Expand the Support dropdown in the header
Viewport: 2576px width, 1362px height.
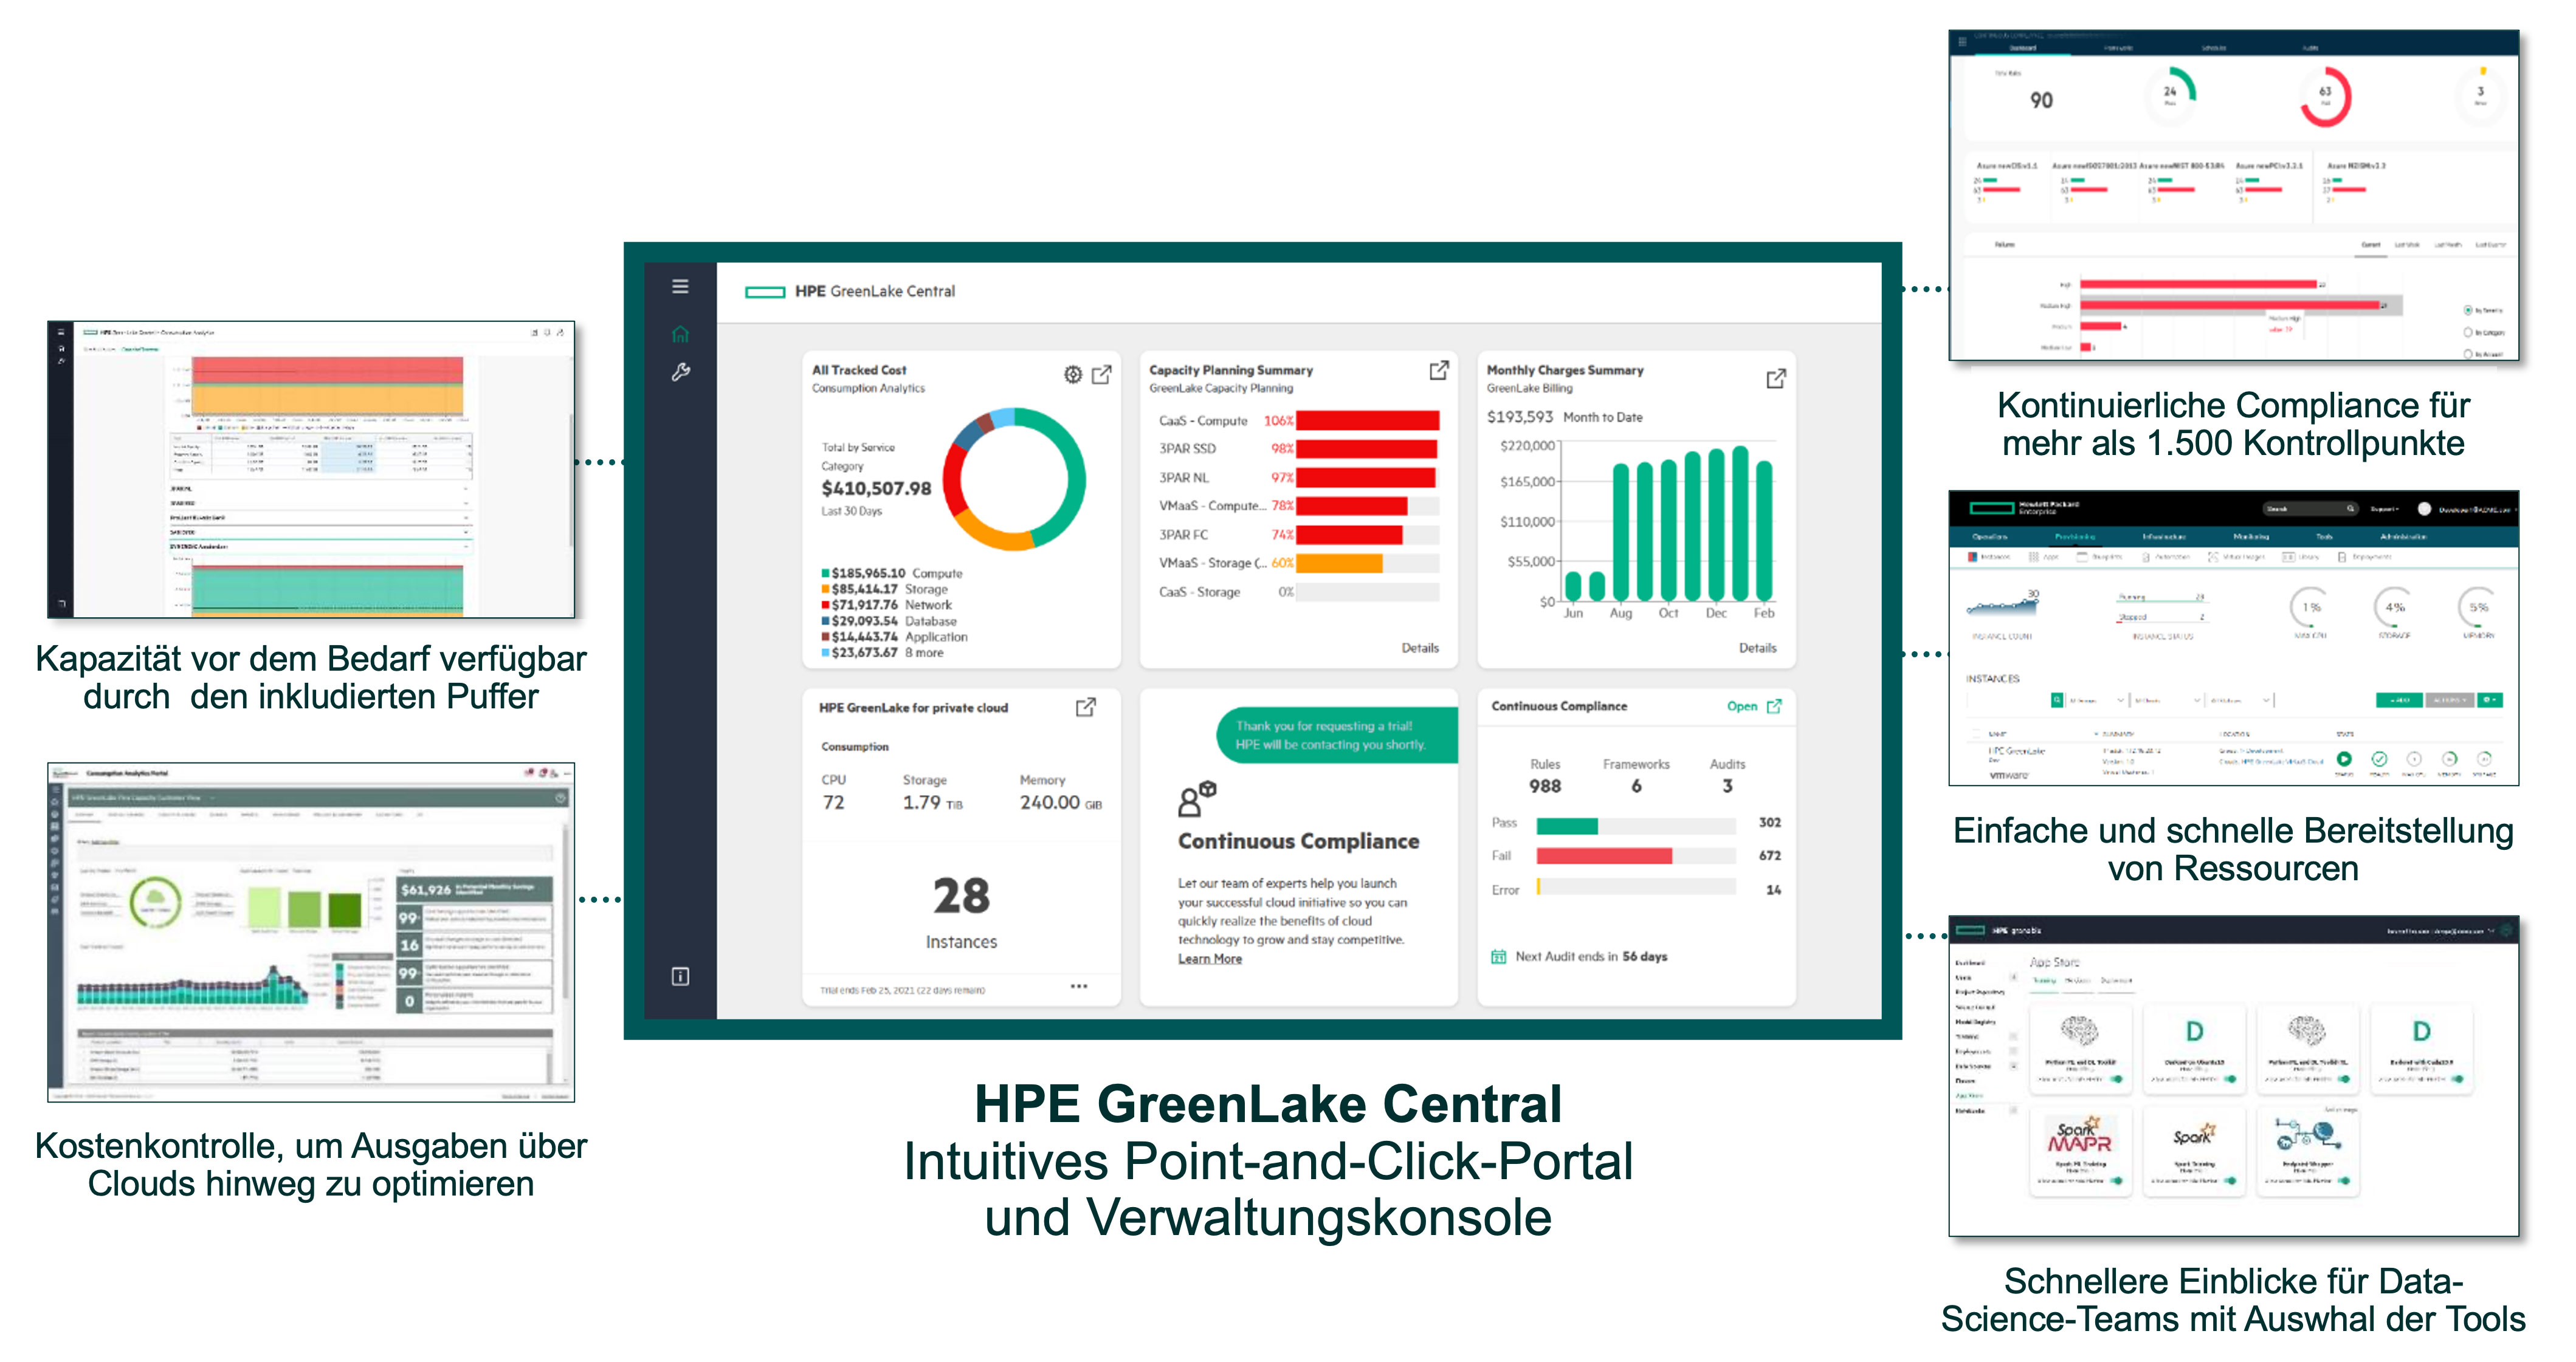2384,508
